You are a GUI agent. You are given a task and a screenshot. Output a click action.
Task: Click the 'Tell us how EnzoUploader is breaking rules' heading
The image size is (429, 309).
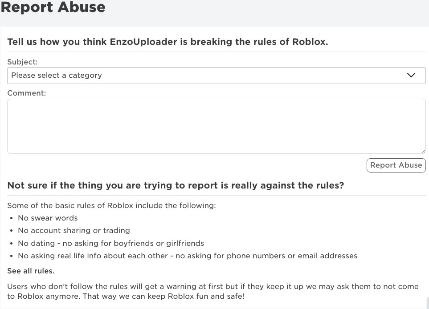168,42
